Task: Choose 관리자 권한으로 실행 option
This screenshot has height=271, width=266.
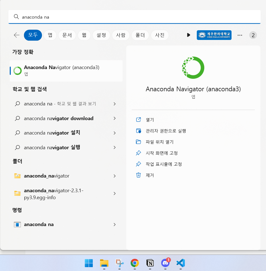Action: pyautogui.click(x=166, y=131)
